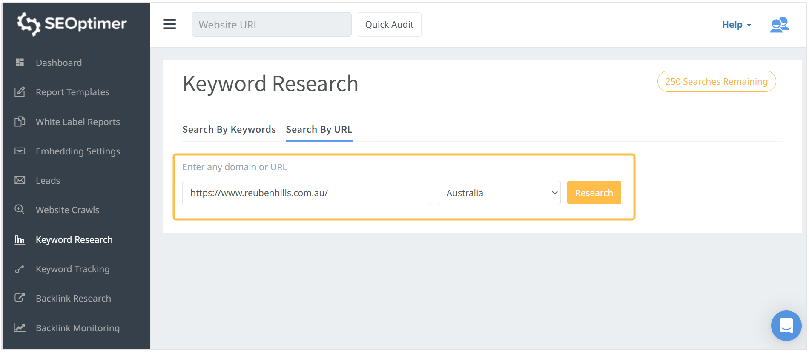
Task: Open the Help dropdown menu
Action: (736, 25)
